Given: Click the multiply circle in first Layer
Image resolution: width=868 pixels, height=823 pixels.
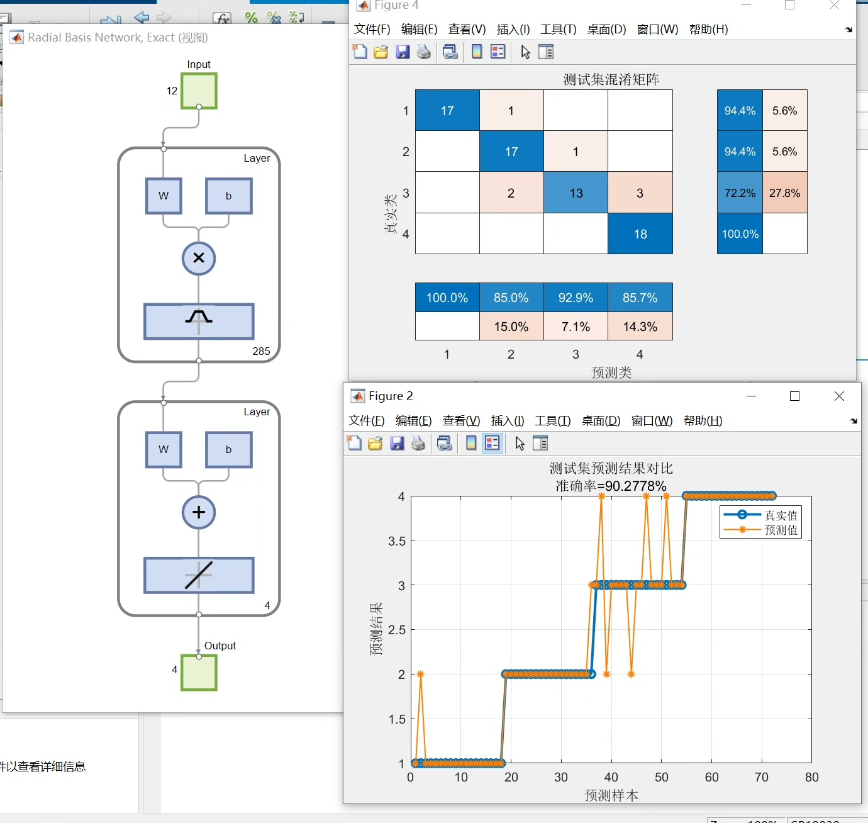Looking at the screenshot, I should tap(199, 258).
